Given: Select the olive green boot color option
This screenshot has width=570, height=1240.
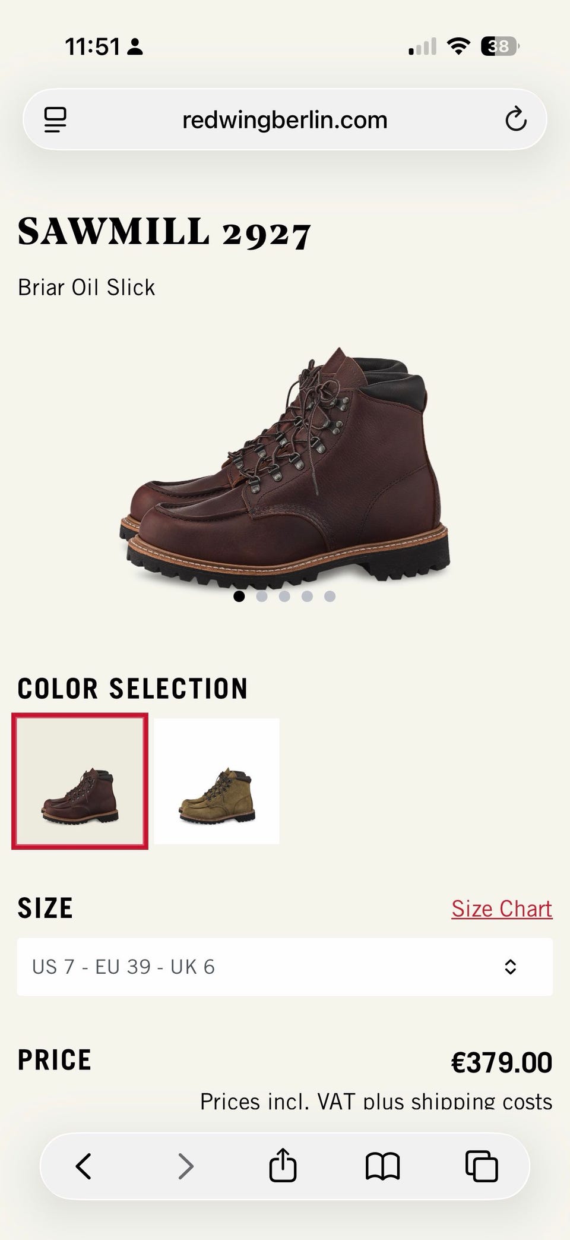Looking at the screenshot, I should click(x=217, y=781).
